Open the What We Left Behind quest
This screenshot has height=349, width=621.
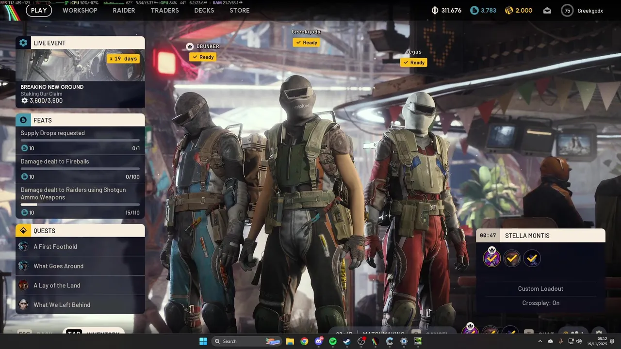[x=80, y=305]
